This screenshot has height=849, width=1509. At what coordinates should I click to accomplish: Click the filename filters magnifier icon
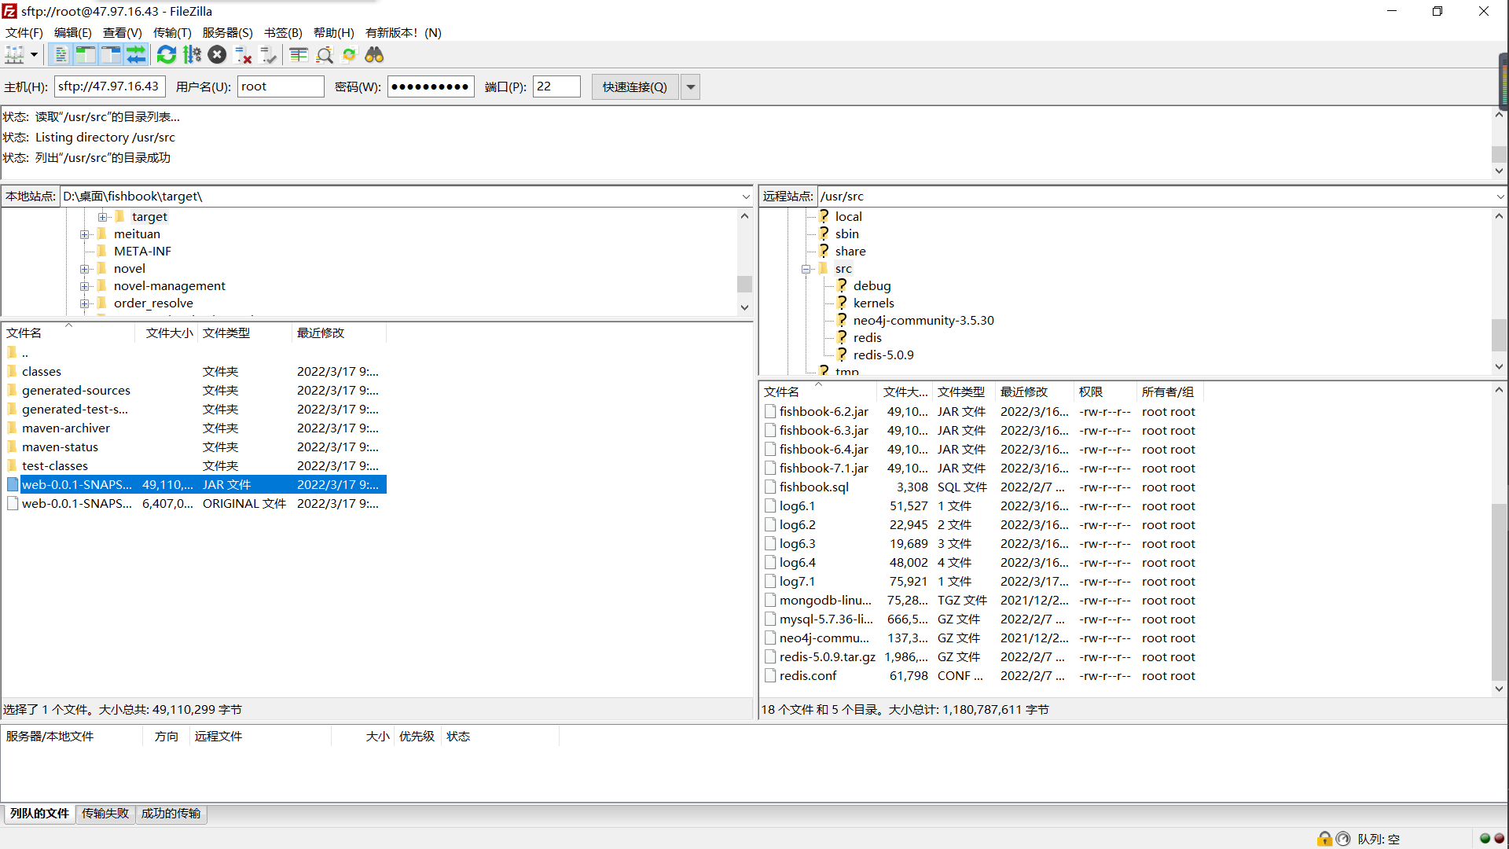[324, 55]
